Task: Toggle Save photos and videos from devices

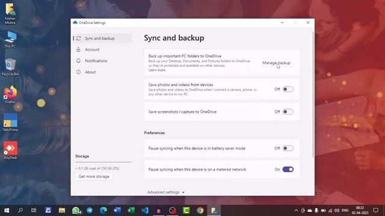Action: 288,89
